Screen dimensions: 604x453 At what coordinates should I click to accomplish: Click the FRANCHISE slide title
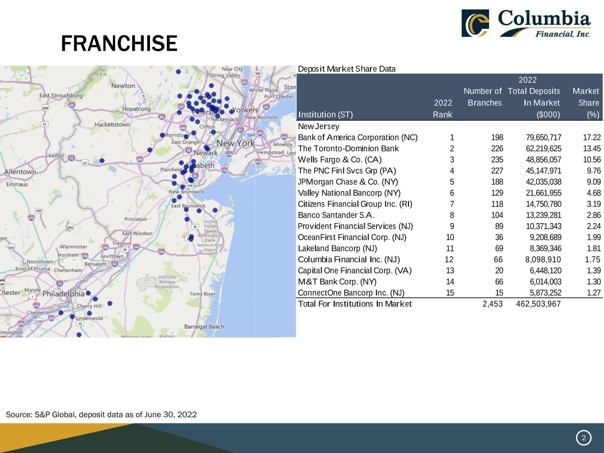(119, 44)
